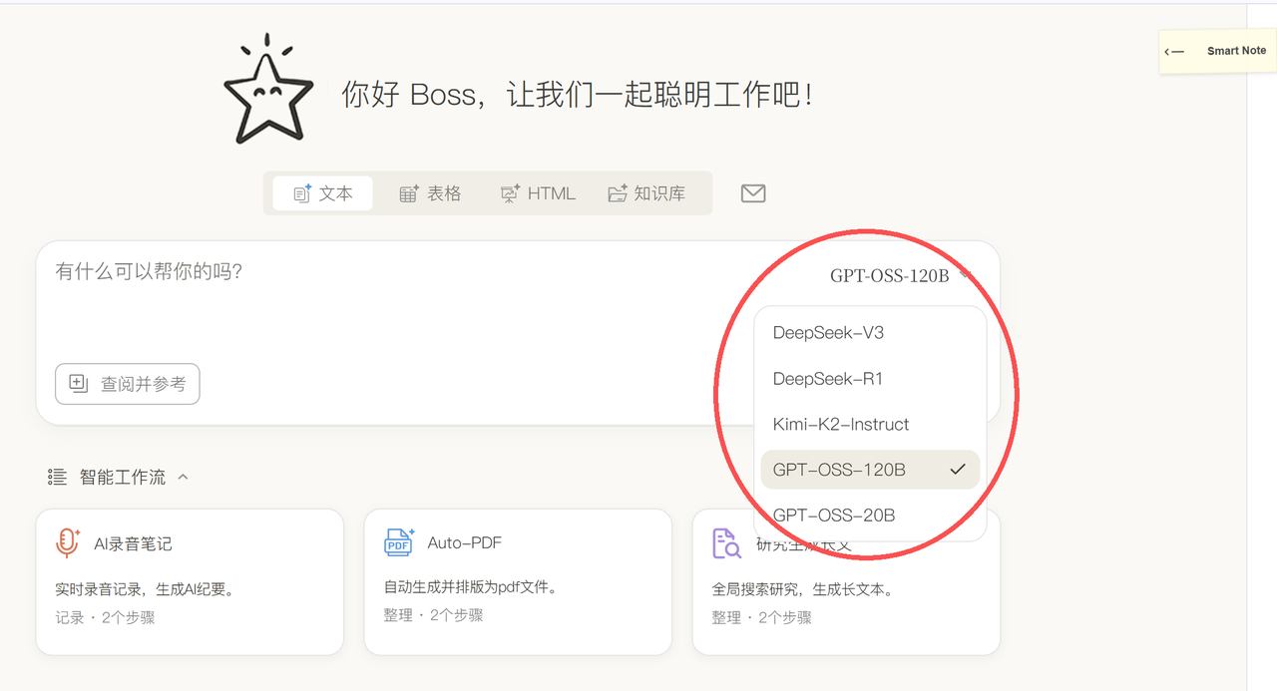Collapse the 智能工作流 section chevron
The height and width of the screenshot is (691, 1277).
pos(183,478)
